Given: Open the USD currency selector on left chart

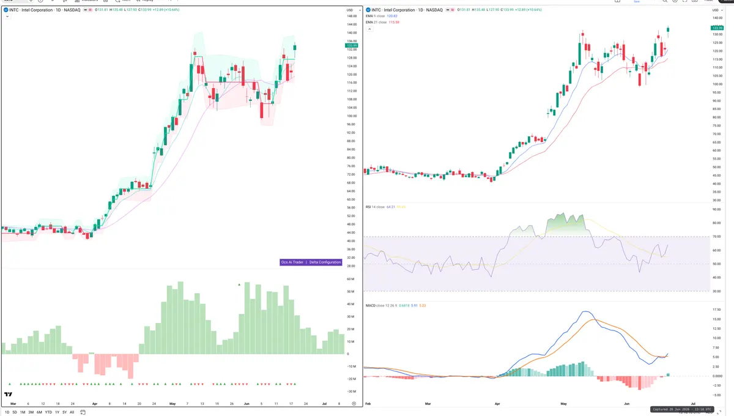Looking at the screenshot, I should (354, 10).
